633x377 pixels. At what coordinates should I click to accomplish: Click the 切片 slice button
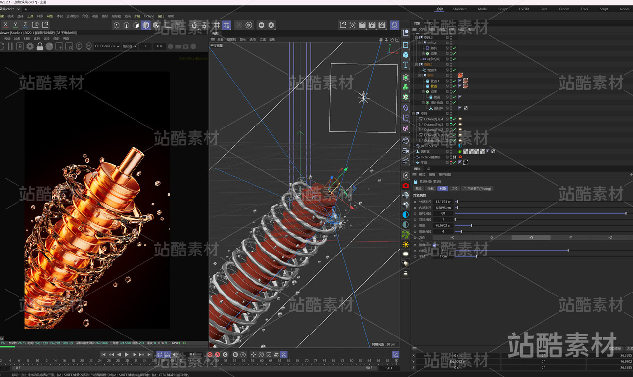454,188
